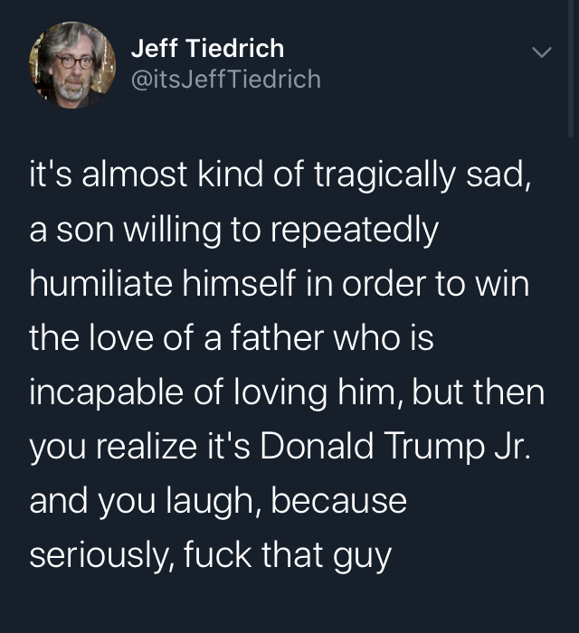
Task: Click the word "incapable" in the tweet
Action: (106, 392)
